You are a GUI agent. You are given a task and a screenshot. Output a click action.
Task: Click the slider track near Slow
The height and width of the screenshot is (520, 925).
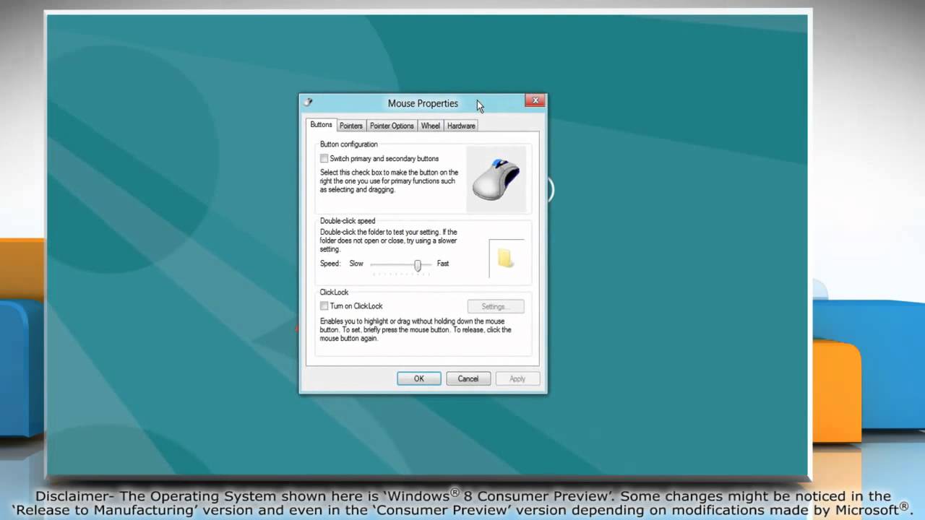click(x=374, y=264)
